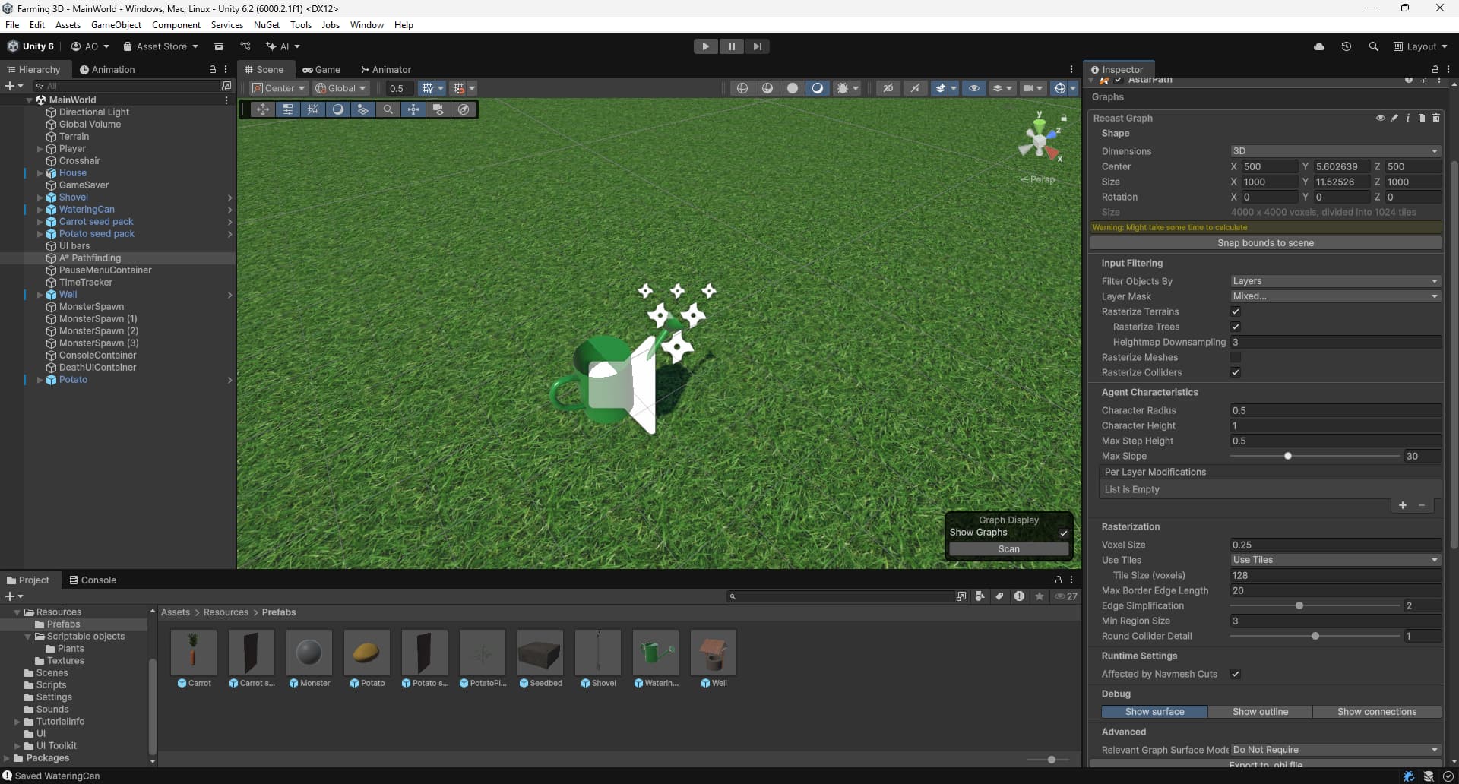Click the scene orientation gizmo
The image size is (1459, 784).
[1039, 139]
